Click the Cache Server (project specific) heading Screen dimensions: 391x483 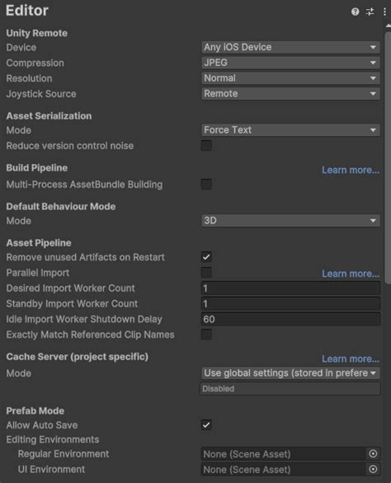(x=77, y=357)
